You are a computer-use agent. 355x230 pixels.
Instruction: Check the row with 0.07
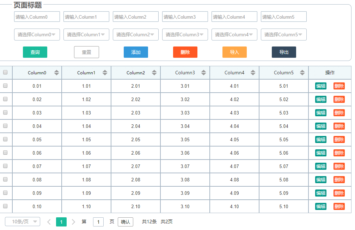(x=5, y=166)
